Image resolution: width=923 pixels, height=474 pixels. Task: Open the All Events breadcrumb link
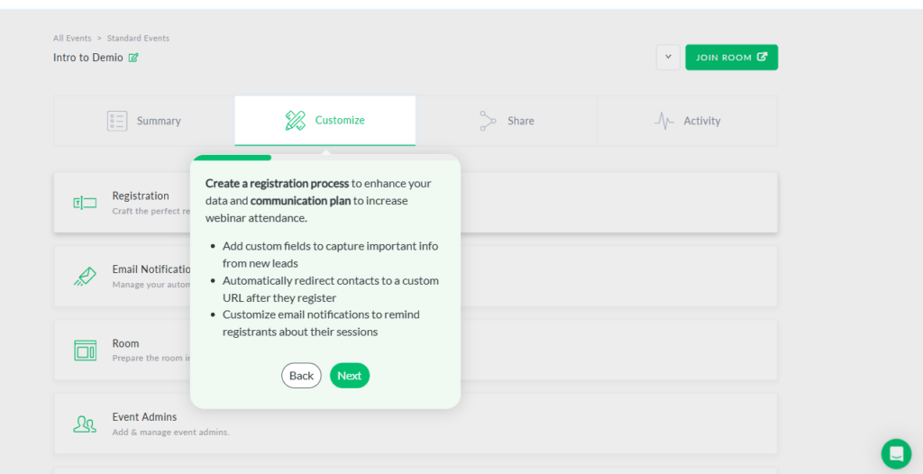point(72,38)
